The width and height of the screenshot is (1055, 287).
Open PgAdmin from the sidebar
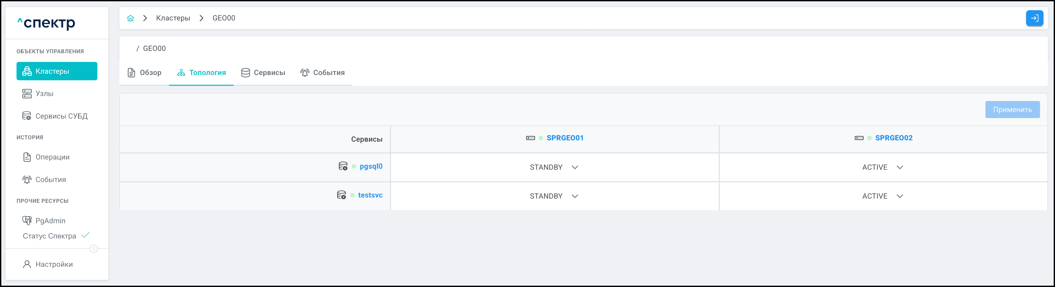[50, 221]
